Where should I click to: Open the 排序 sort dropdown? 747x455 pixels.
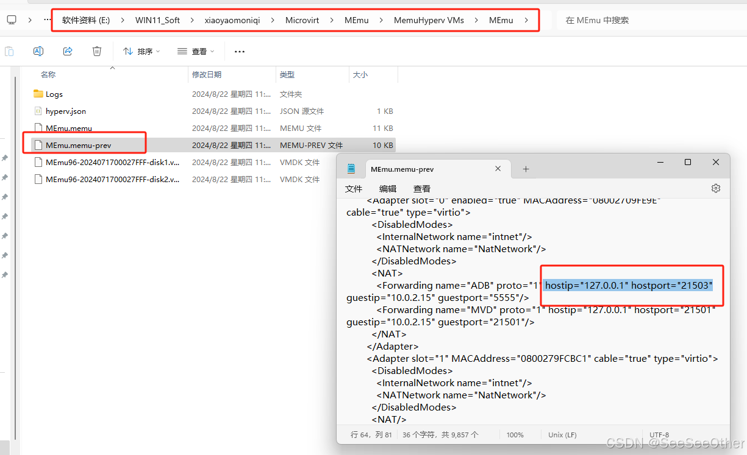click(141, 51)
